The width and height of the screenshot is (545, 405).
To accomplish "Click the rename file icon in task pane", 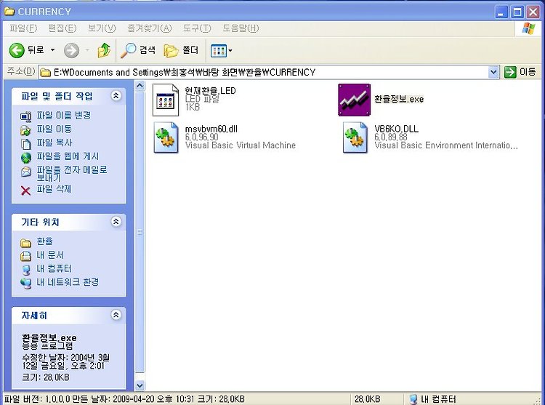I will [x=25, y=116].
